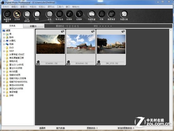
Task: Click top-right badge icon on E03A3648.CR2 thumbnail
Action: pyautogui.click(x=93, y=31)
